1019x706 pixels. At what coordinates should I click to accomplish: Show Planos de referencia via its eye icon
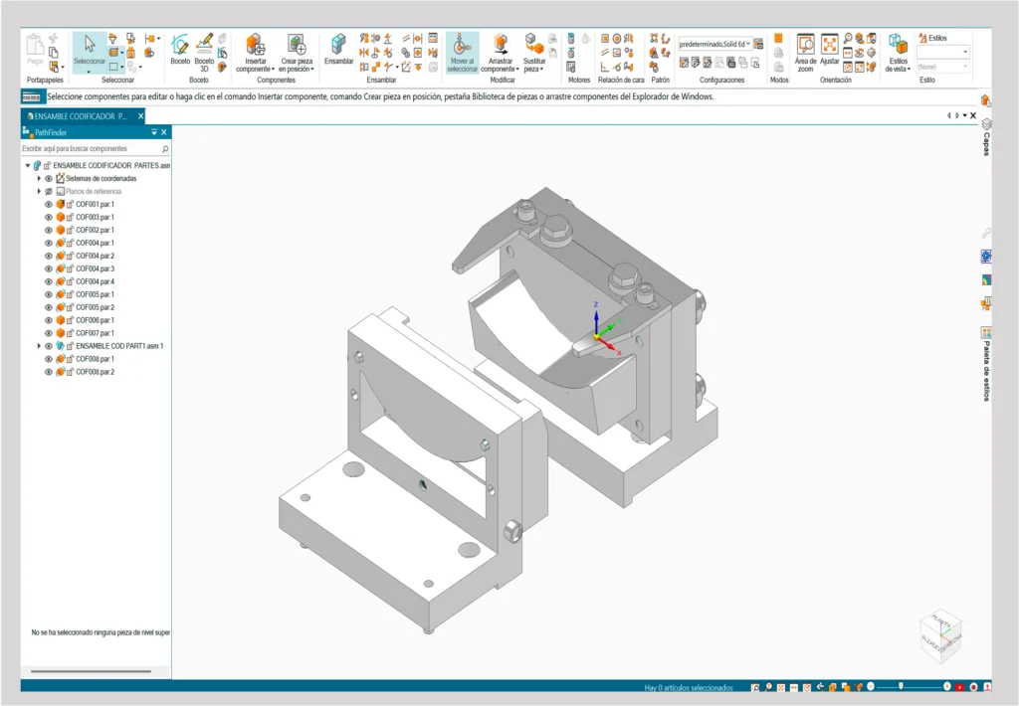(48, 191)
